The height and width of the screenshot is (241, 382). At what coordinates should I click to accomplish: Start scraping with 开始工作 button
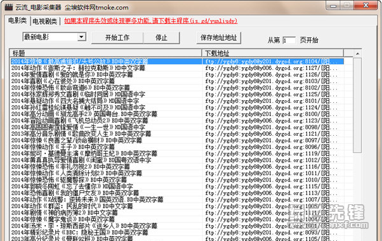click(x=117, y=37)
